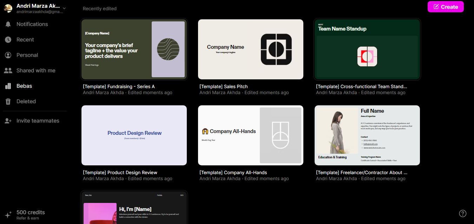Click the Notifications bell icon
The height and width of the screenshot is (224, 474).
coord(8,24)
